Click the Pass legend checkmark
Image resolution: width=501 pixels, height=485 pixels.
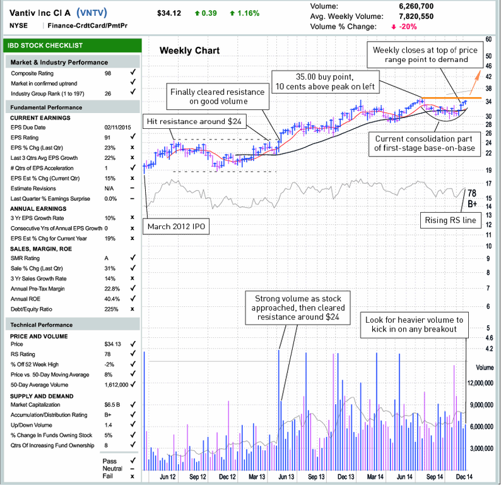pyautogui.click(x=133, y=460)
